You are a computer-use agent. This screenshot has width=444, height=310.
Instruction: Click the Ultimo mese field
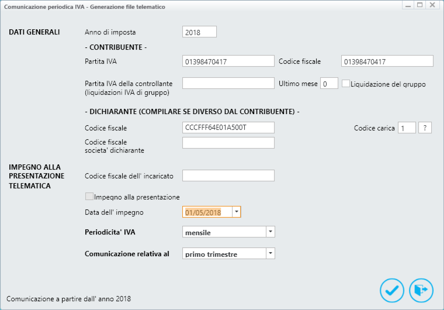coord(329,83)
